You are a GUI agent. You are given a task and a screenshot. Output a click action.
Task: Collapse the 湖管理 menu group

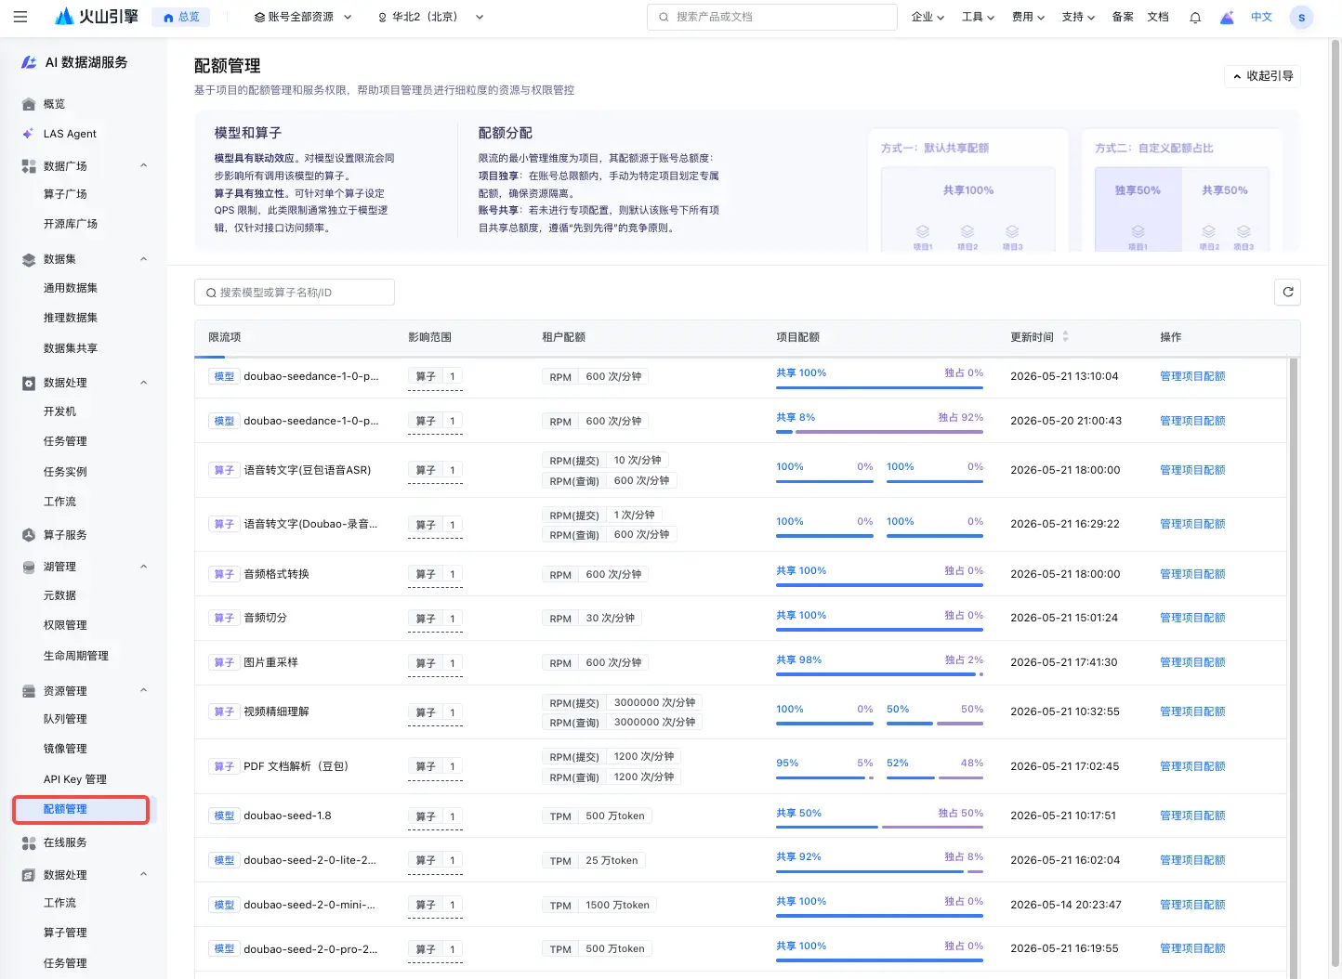pos(143,567)
